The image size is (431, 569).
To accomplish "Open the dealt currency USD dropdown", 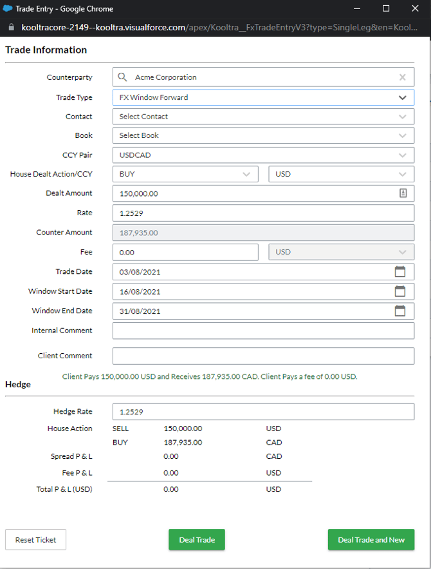I will [x=341, y=174].
